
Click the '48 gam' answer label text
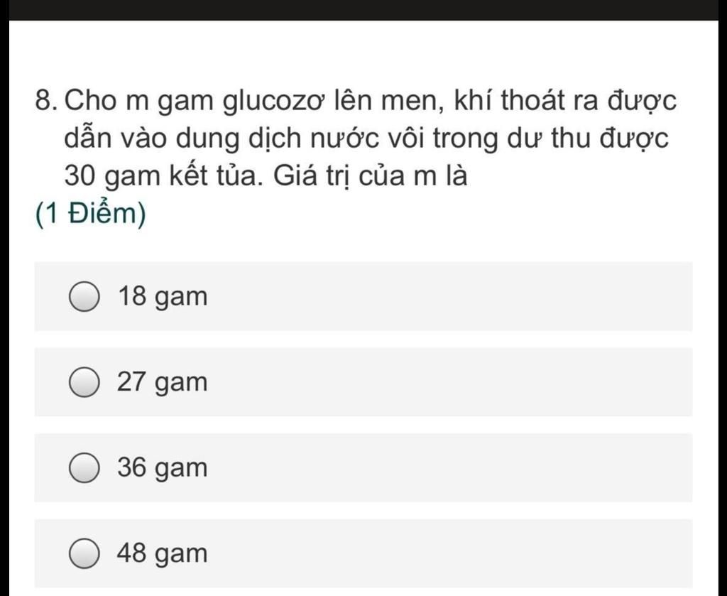[x=163, y=553]
